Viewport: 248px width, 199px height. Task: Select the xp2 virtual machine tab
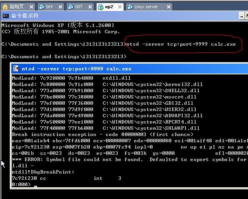click(109, 7)
